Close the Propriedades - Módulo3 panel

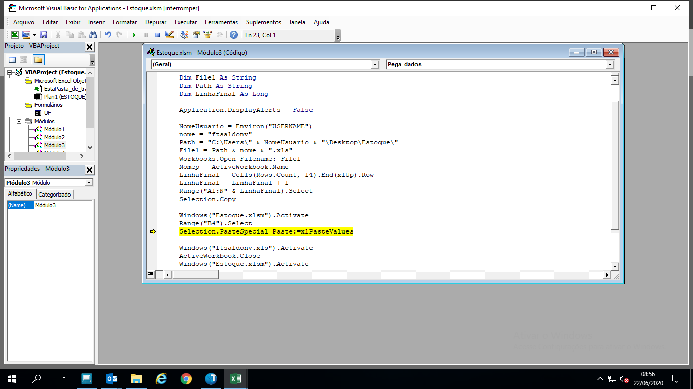(x=89, y=170)
